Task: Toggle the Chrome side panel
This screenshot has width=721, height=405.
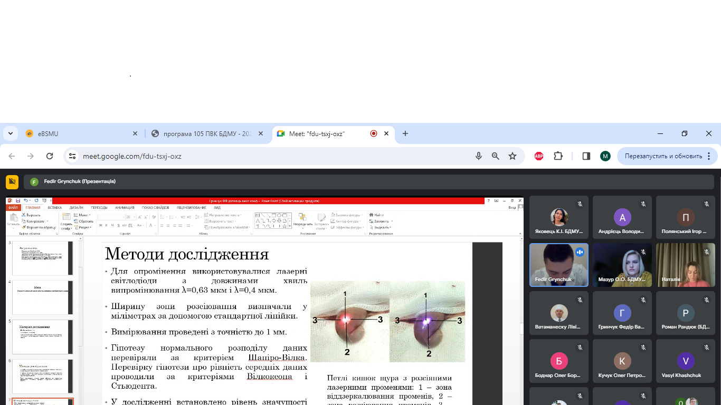Action: (x=586, y=156)
